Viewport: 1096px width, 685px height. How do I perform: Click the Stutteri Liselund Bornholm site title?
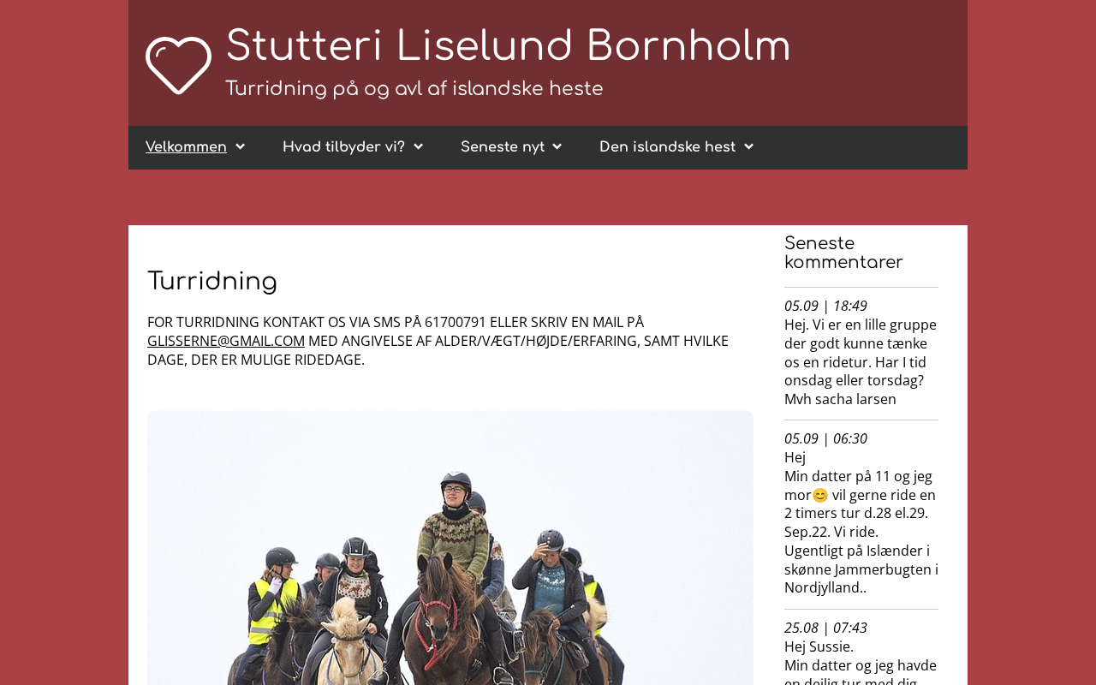(x=508, y=46)
